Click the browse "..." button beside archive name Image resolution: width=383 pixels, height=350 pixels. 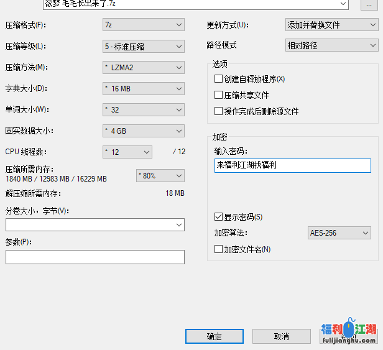click(x=369, y=4)
